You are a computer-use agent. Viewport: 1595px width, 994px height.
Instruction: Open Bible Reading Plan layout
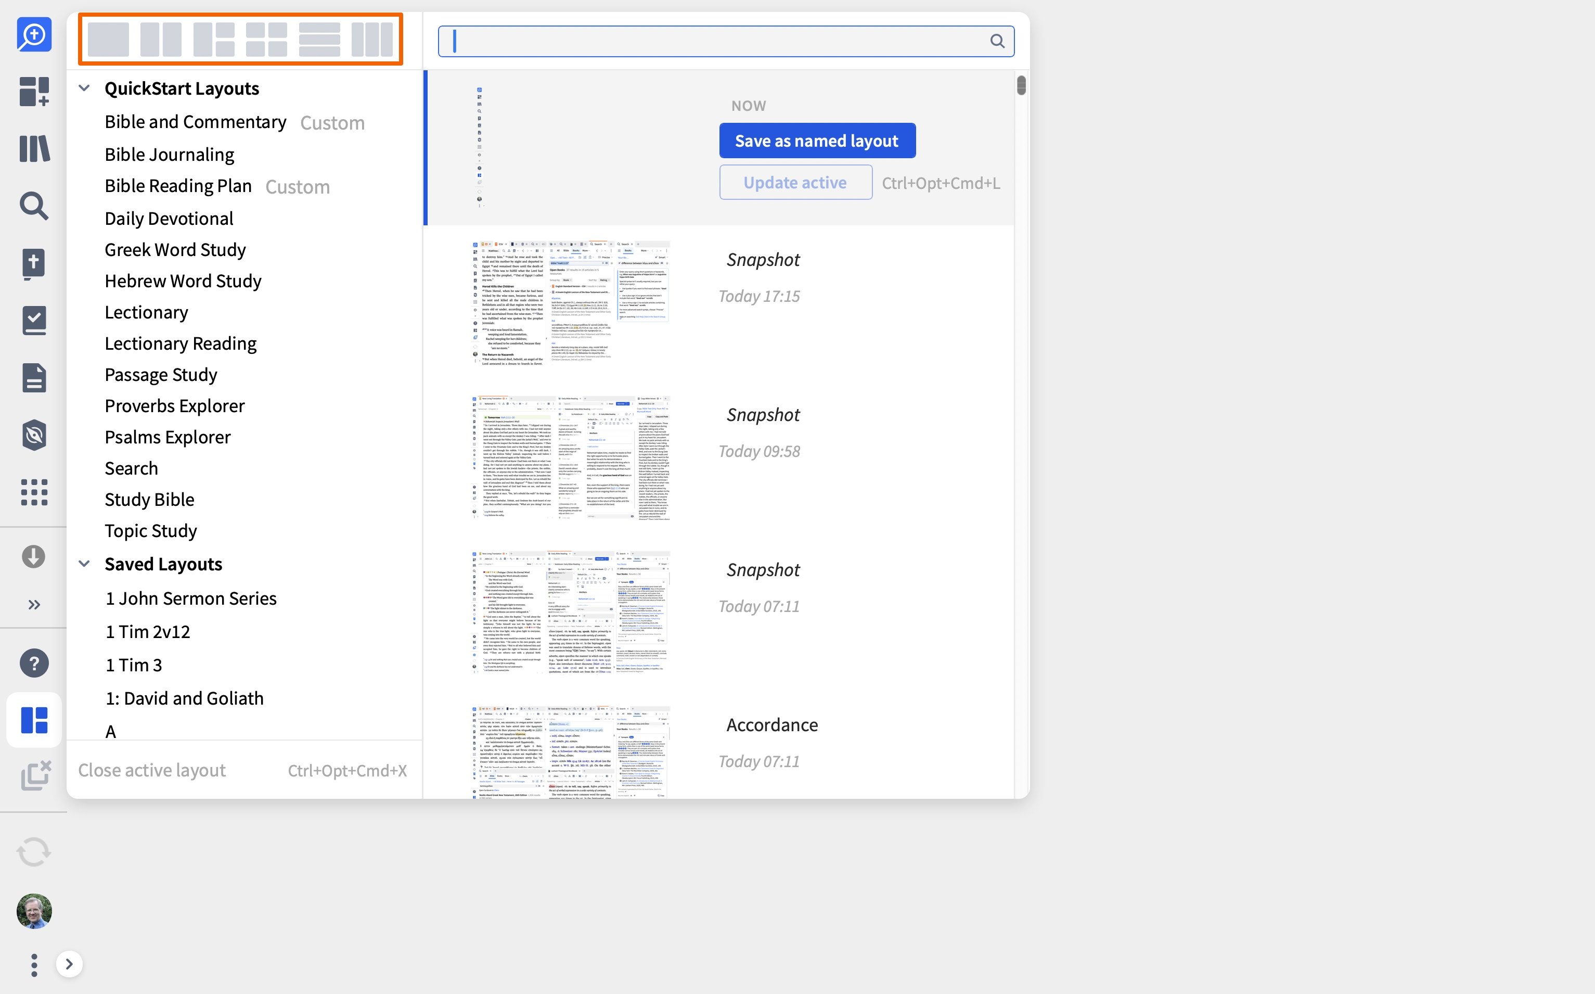point(178,185)
